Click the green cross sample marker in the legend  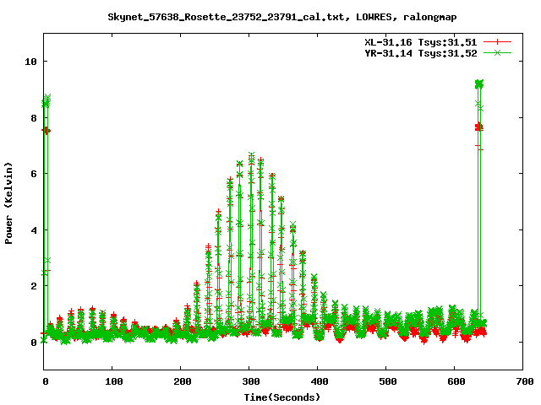coord(497,52)
